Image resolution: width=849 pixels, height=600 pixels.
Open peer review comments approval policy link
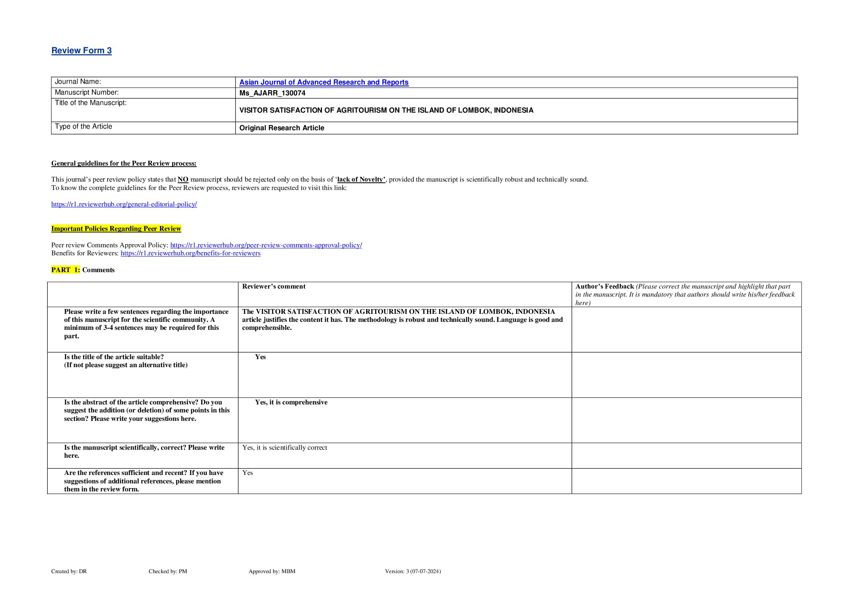point(266,245)
